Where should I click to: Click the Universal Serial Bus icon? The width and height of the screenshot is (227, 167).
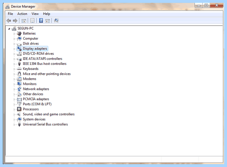[19, 124]
